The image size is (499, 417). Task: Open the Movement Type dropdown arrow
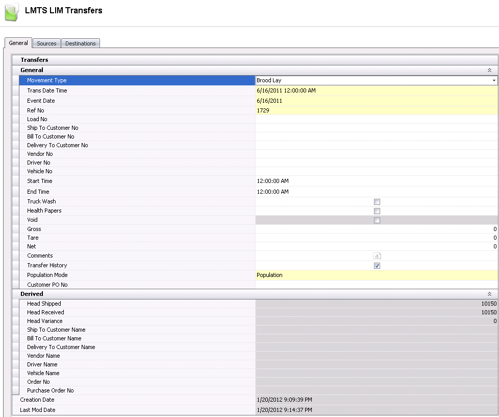(x=494, y=81)
